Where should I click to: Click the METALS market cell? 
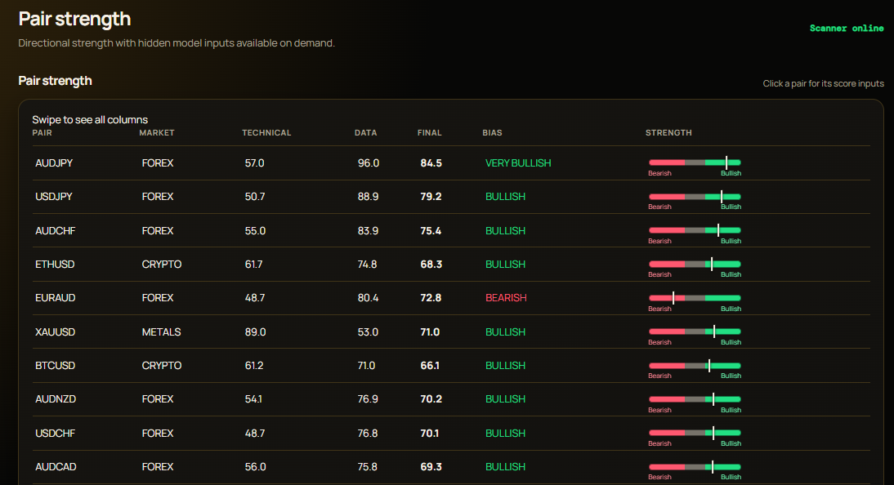(161, 331)
